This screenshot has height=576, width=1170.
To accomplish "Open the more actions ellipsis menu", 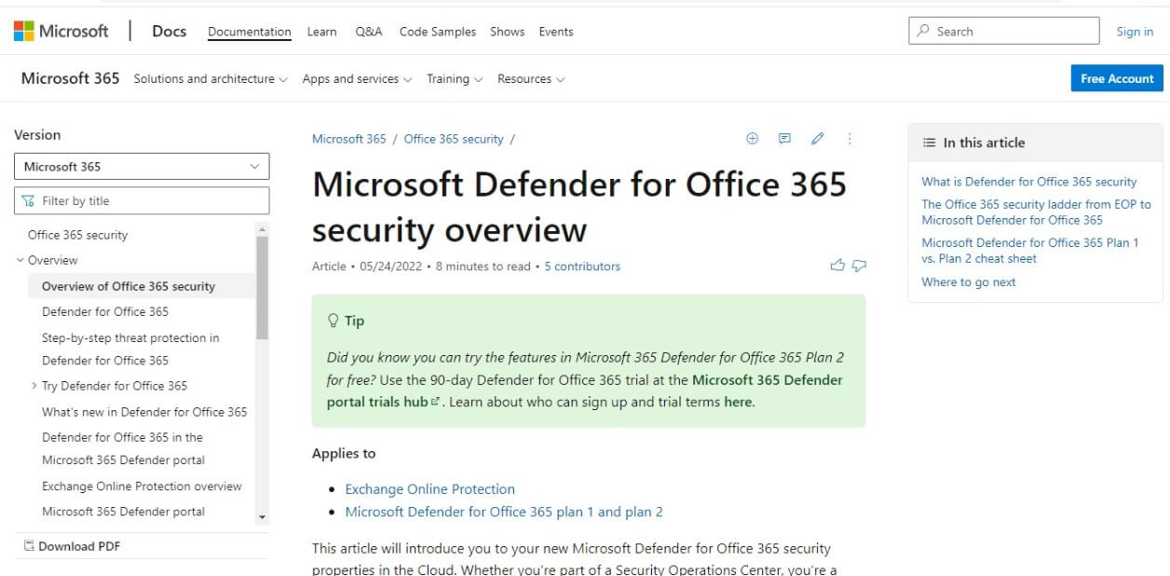I will (x=850, y=139).
